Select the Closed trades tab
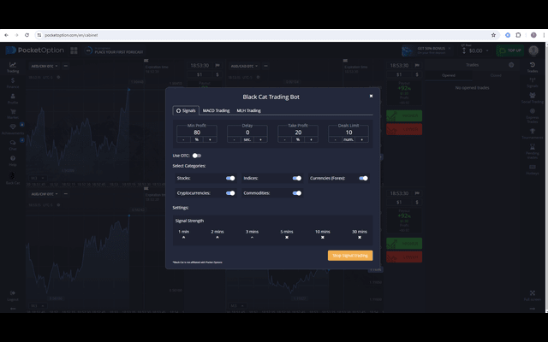 (496, 75)
